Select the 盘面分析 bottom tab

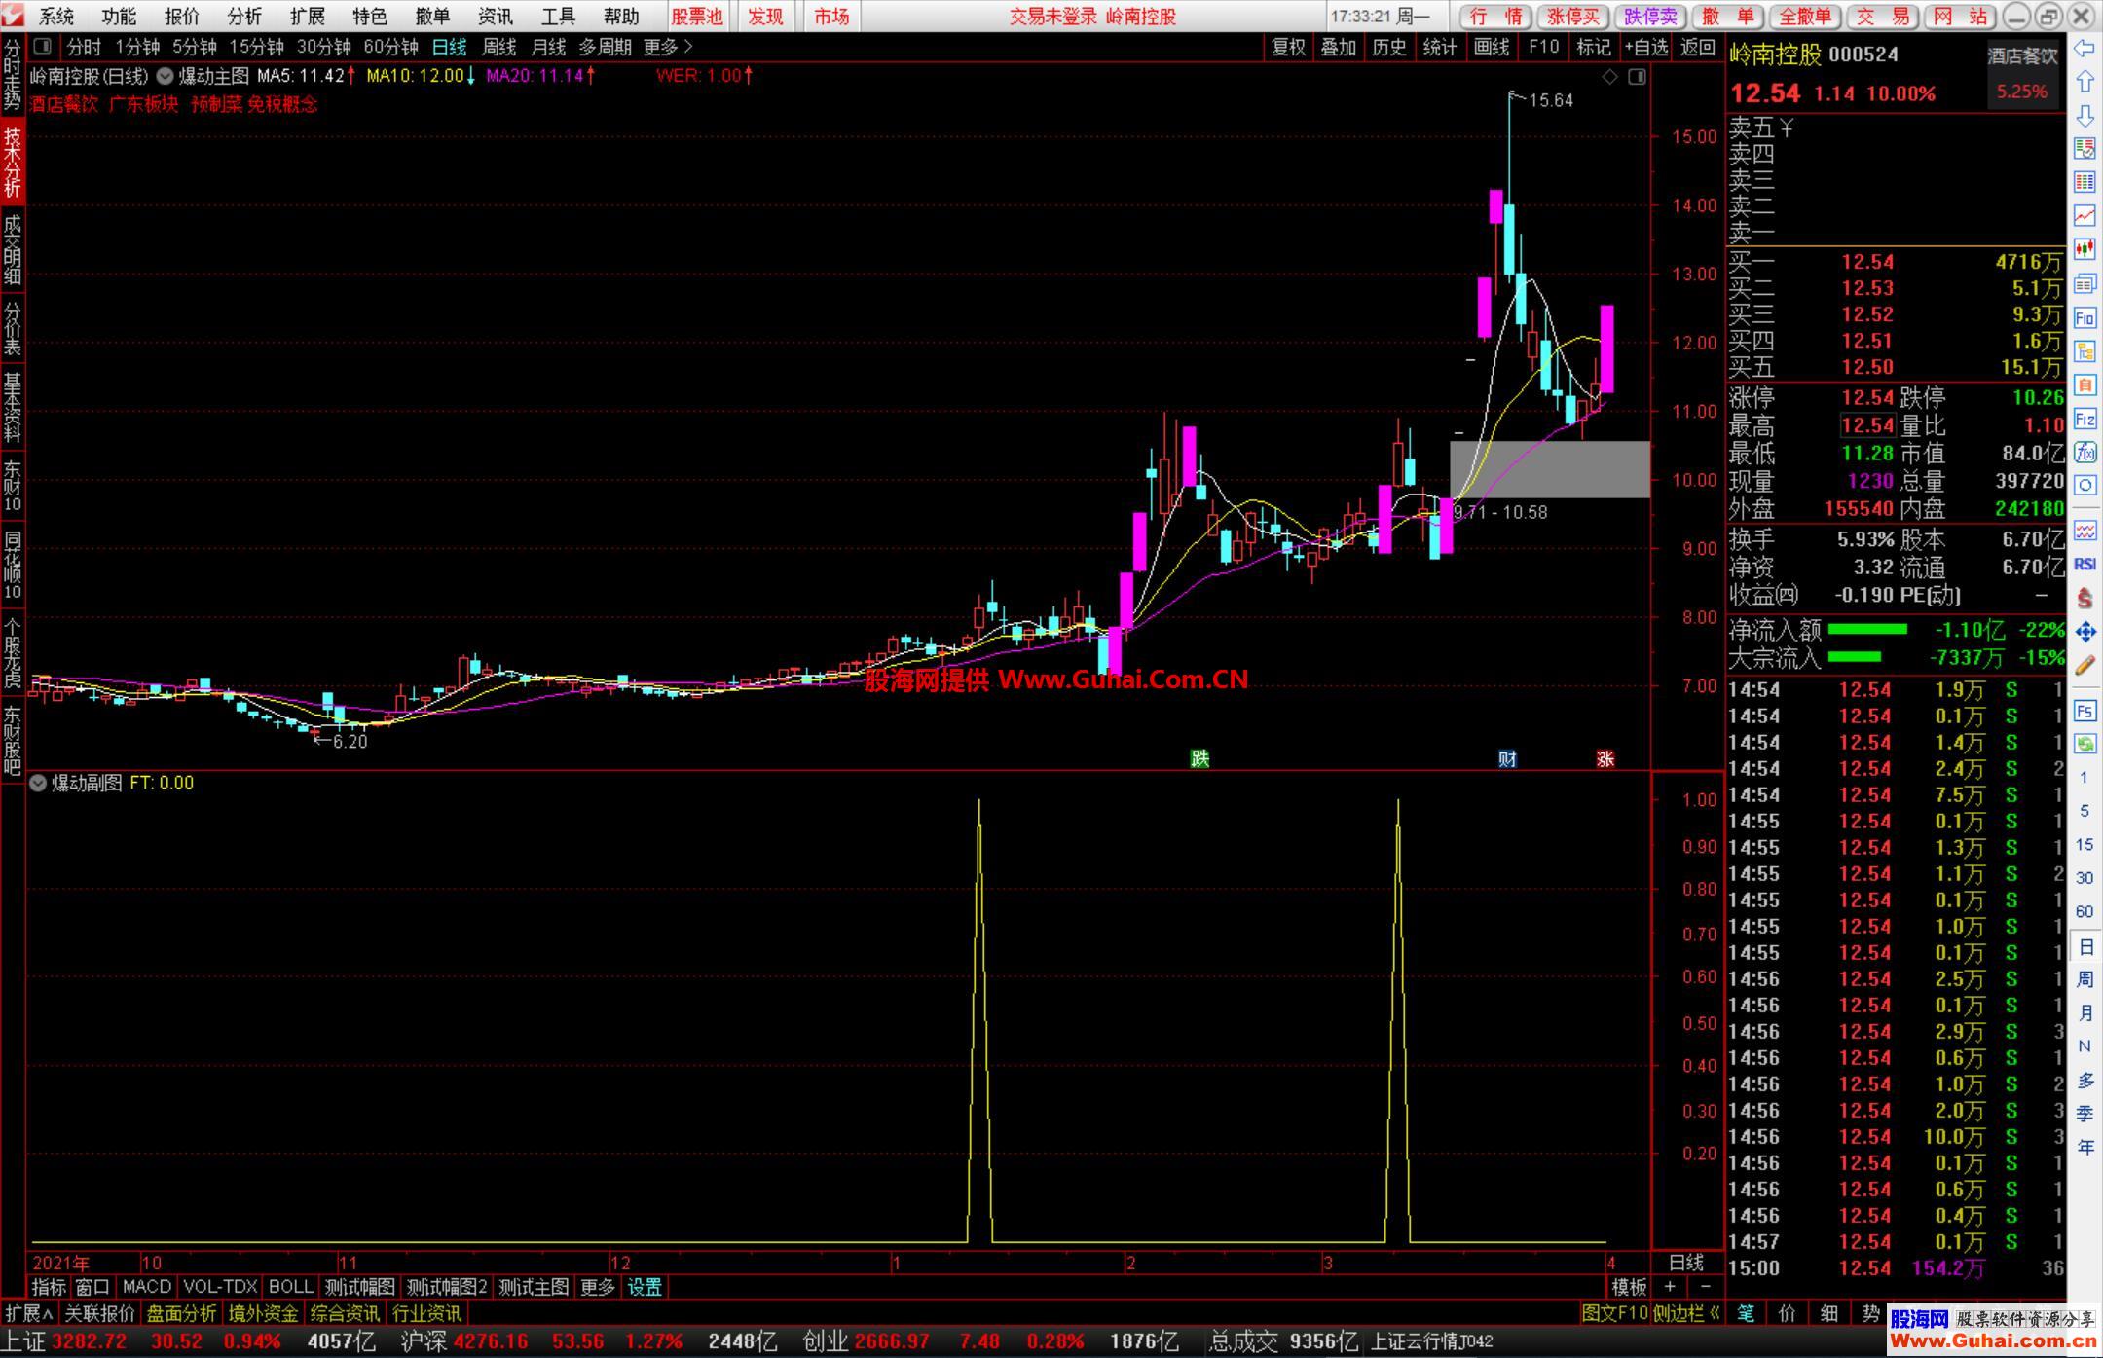181,1313
